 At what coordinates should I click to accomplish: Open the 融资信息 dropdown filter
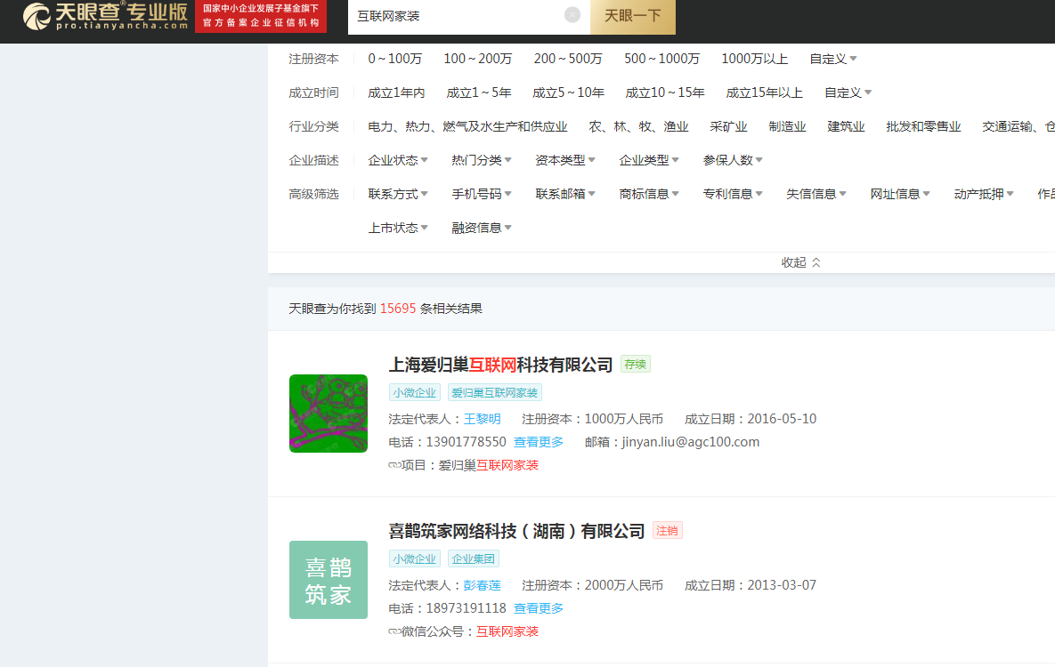point(481,228)
